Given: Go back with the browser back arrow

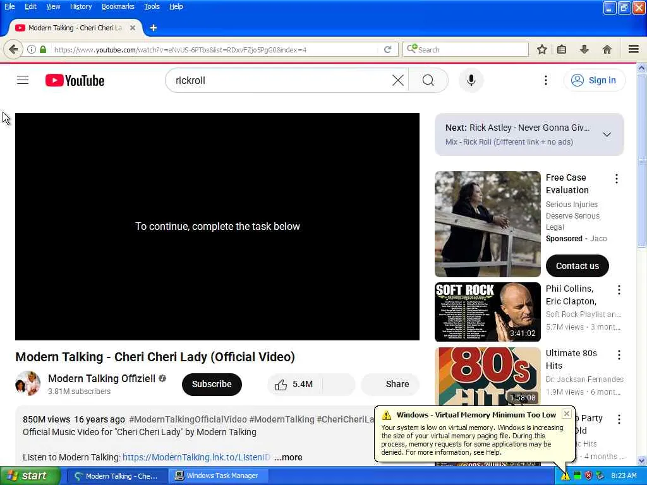Looking at the screenshot, I should point(13,50).
